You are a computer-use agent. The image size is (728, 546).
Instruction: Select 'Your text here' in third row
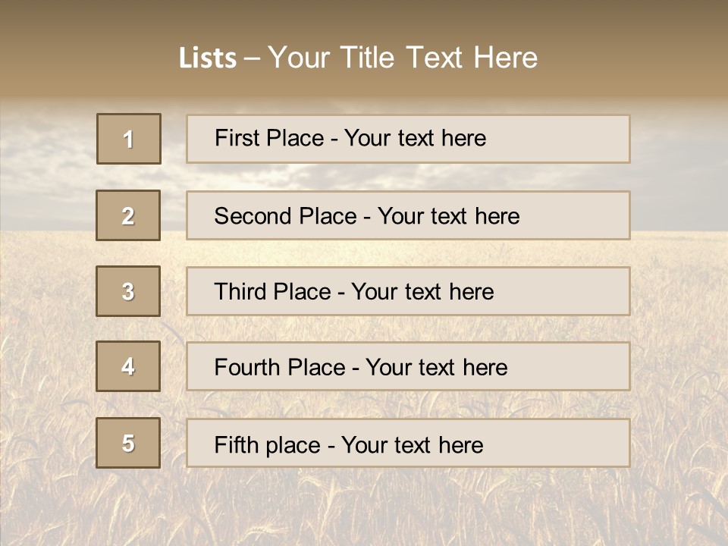[x=422, y=292]
